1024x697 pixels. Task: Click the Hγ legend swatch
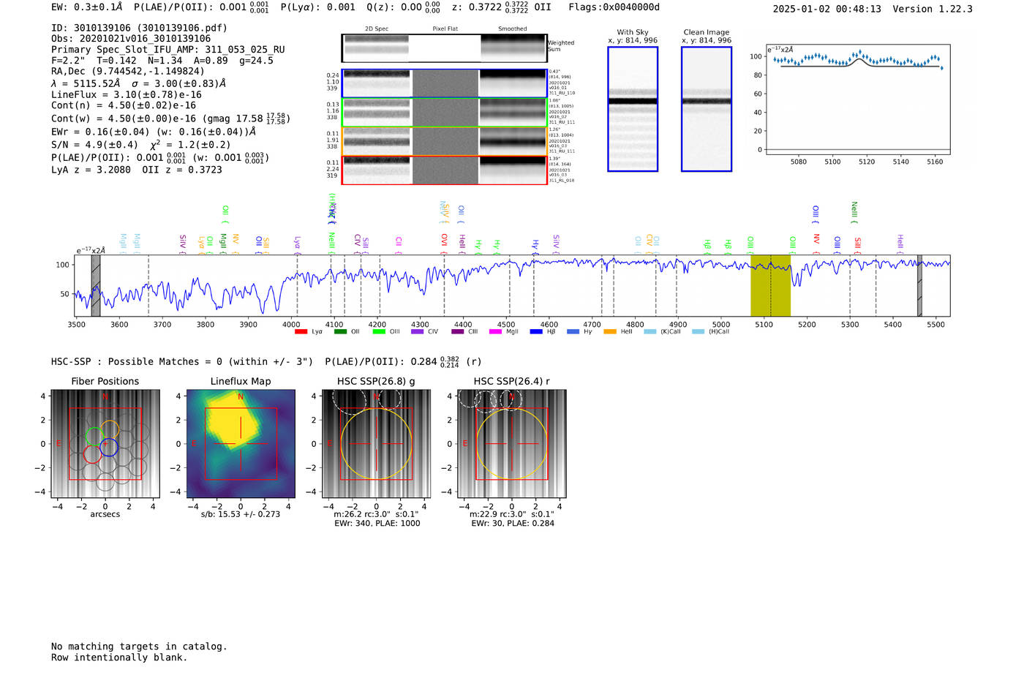click(x=573, y=332)
